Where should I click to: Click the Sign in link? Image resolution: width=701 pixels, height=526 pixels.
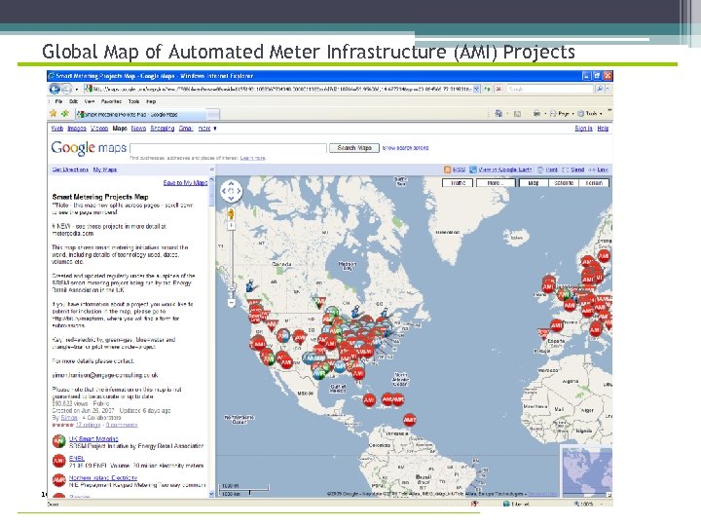[583, 129]
